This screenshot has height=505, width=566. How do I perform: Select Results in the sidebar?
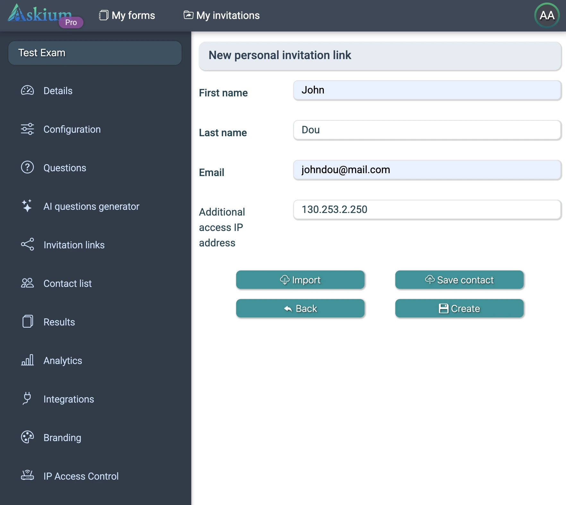[x=59, y=322]
